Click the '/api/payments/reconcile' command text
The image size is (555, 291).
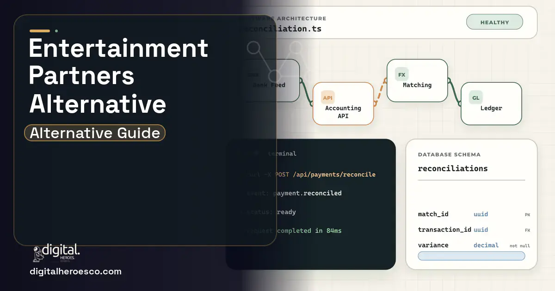click(333, 175)
